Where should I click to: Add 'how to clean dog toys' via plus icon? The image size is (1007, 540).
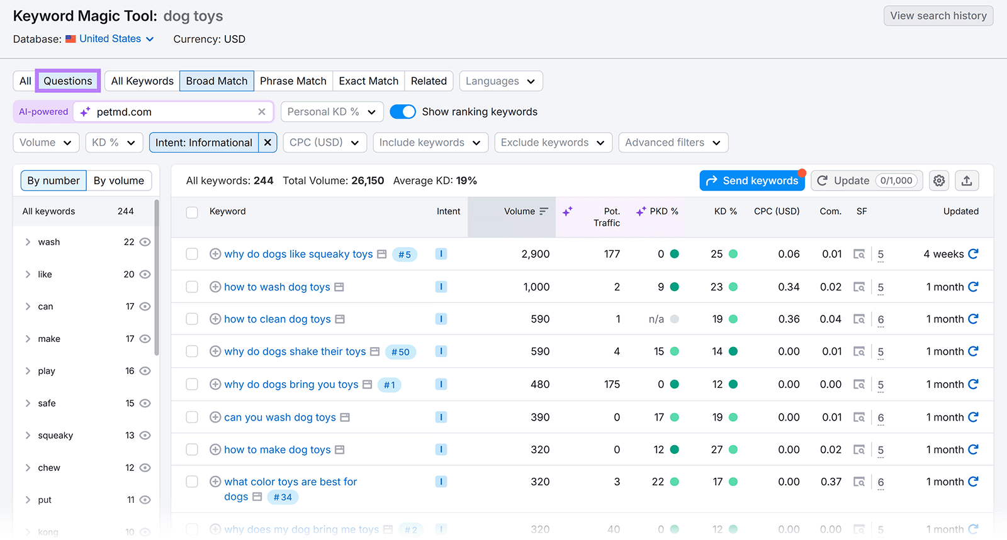pyautogui.click(x=215, y=319)
